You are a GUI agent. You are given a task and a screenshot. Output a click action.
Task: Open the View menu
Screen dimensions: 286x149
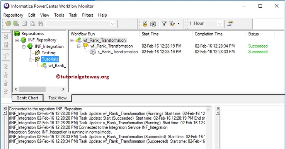[45, 15]
